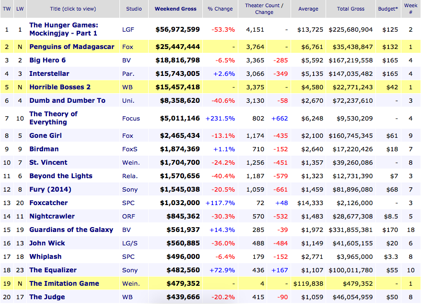Open the Dumb and Dumber To link

[67, 101]
